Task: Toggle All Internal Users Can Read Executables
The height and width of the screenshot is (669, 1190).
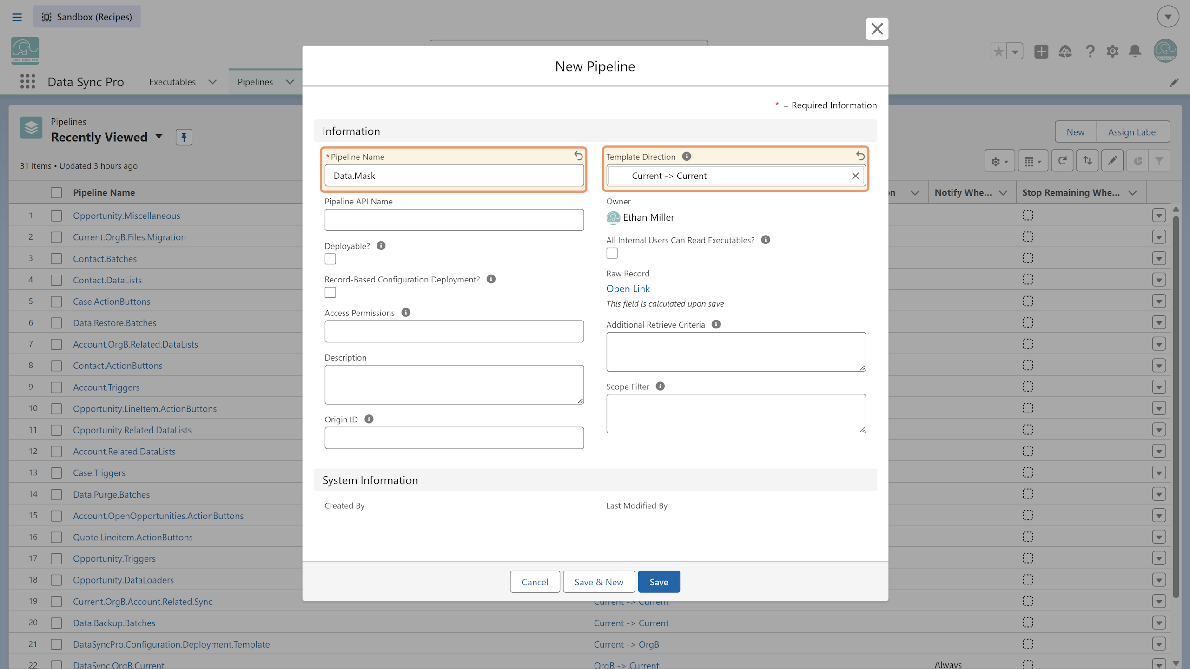Action: pyautogui.click(x=612, y=253)
